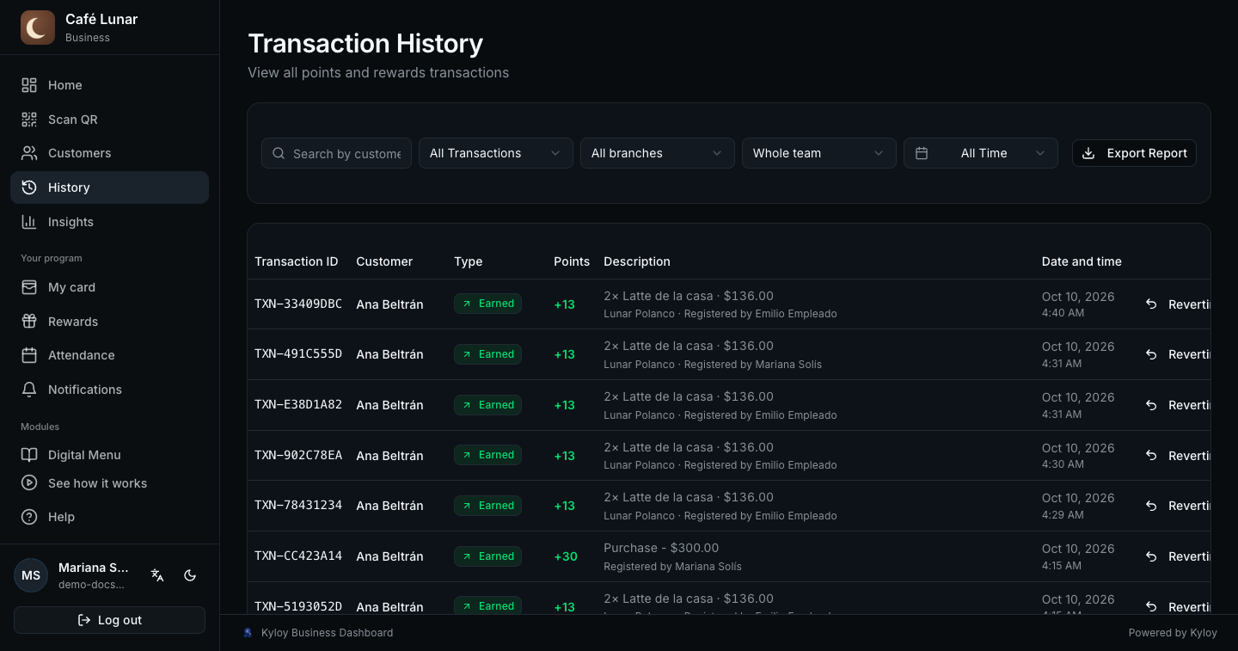The height and width of the screenshot is (651, 1238).
Task: Click Powered by Kyloy footer text
Action: tap(1173, 633)
